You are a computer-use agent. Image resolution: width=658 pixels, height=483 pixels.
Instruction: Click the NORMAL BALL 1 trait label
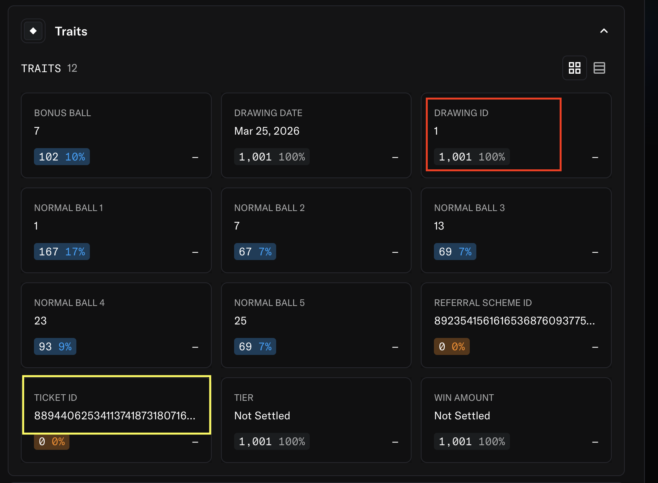[69, 208]
